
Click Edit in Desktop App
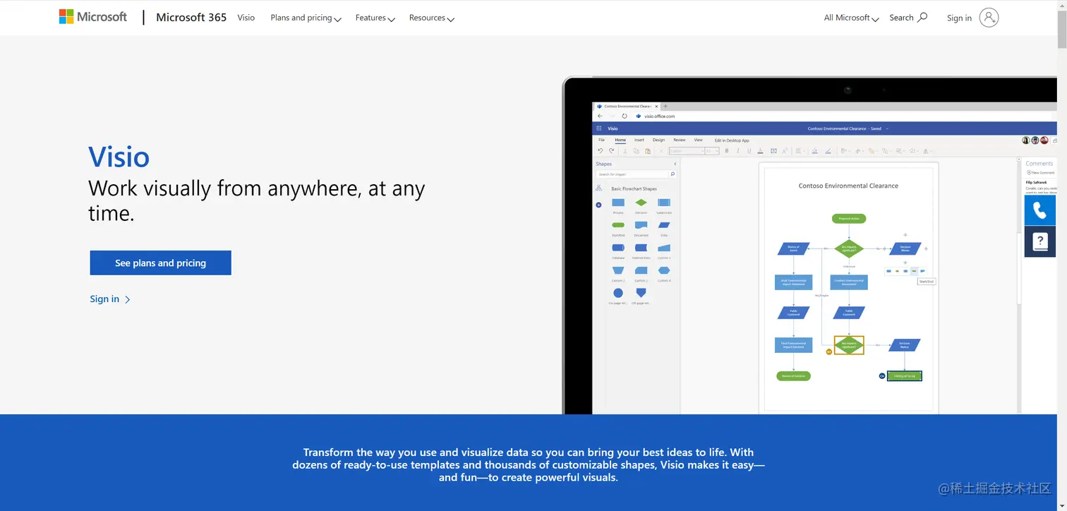pyautogui.click(x=732, y=140)
